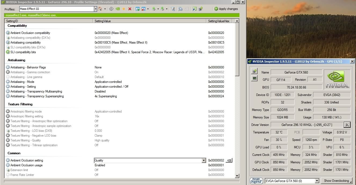Click the SettingValue column header
This screenshot has height=185, width=356.
pyautogui.click(x=150, y=21)
